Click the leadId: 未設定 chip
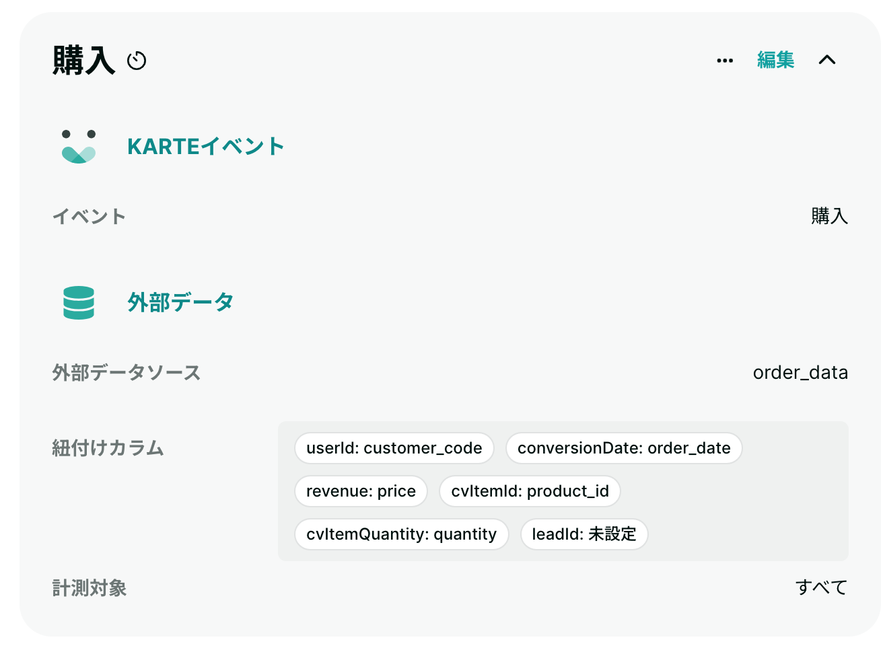This screenshot has height=650, width=883. tap(584, 534)
